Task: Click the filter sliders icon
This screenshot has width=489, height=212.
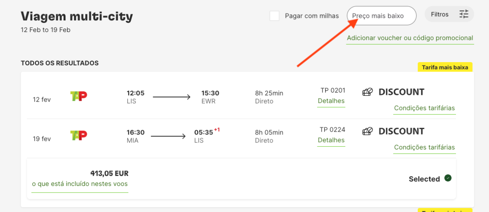Action: pos(464,14)
